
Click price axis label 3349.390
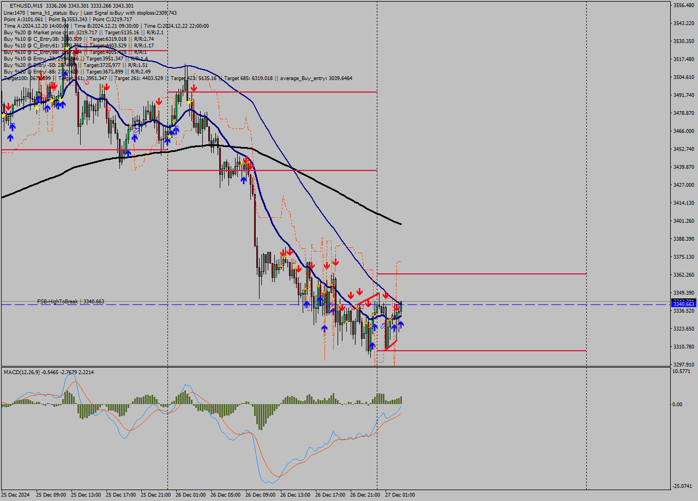point(684,293)
